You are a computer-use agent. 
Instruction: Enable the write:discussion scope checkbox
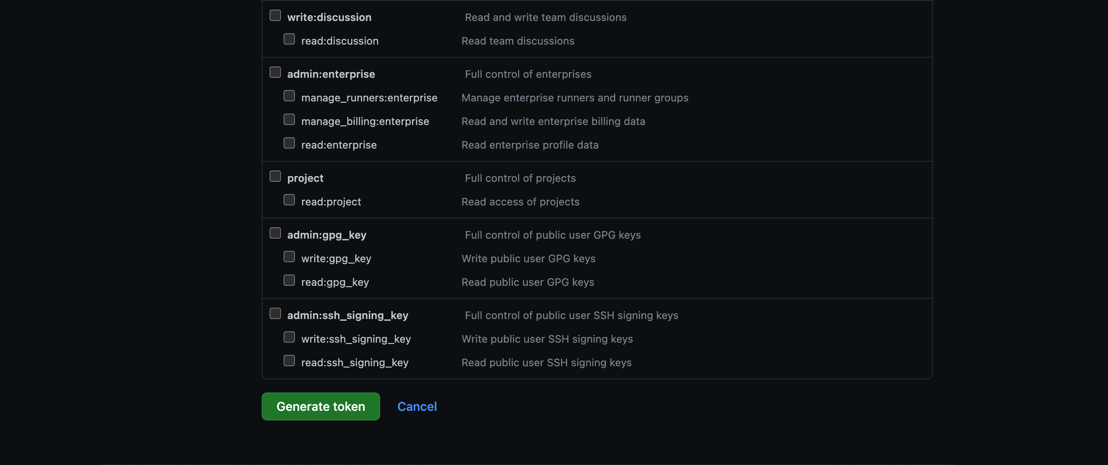(275, 16)
